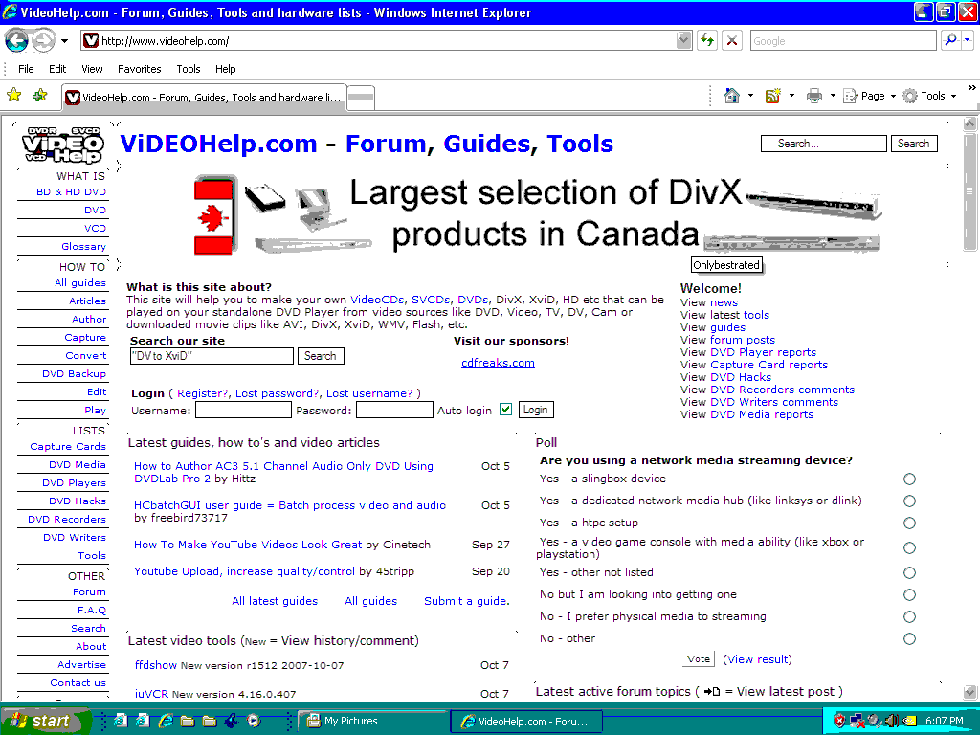Click the Refresh page icon

(707, 40)
